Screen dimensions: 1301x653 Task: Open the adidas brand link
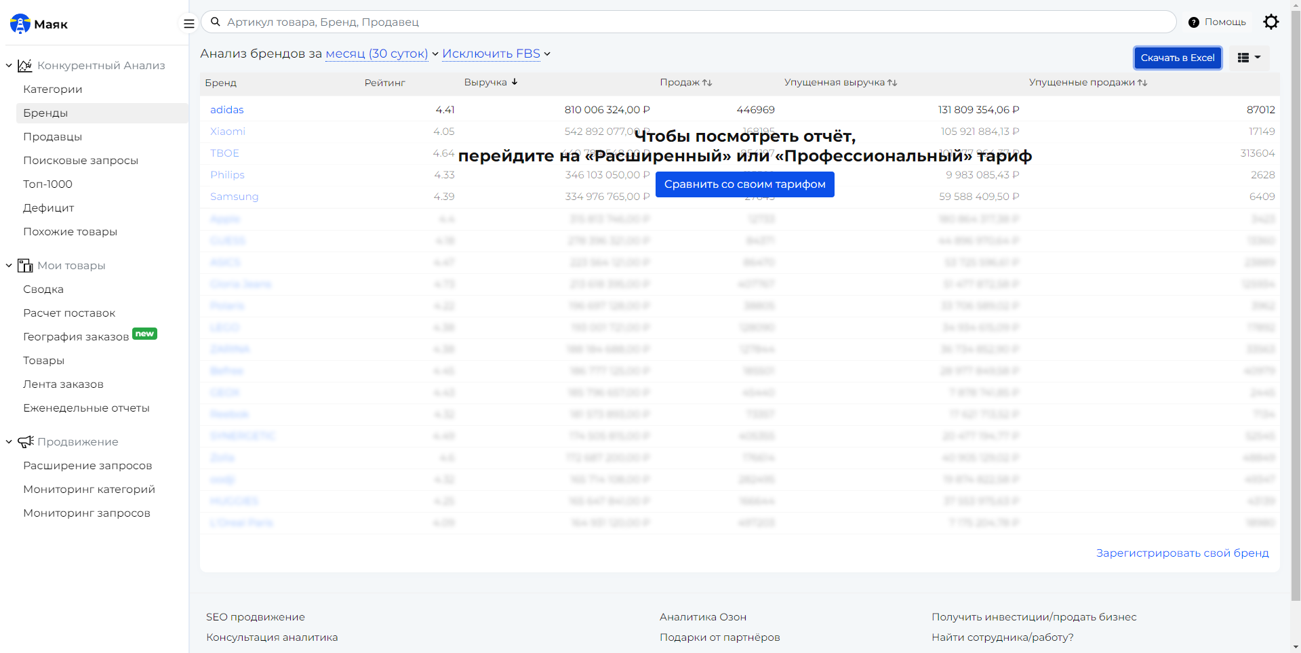coord(227,110)
